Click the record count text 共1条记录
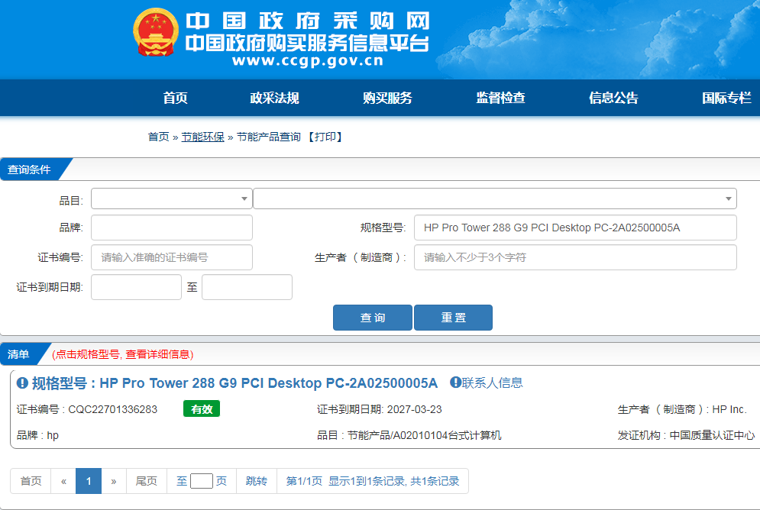This screenshot has width=760, height=510. 435,481
